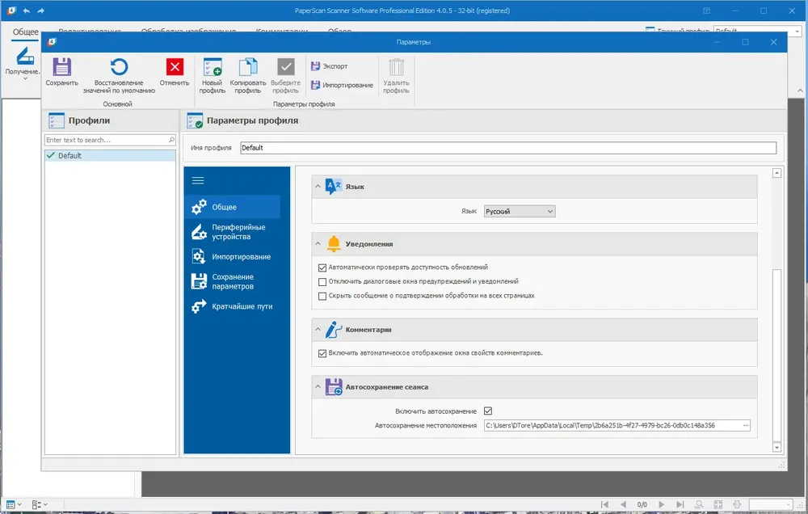The image size is (808, 514).
Task: Toggle automatic update availability check checkbox
Action: 322,268
